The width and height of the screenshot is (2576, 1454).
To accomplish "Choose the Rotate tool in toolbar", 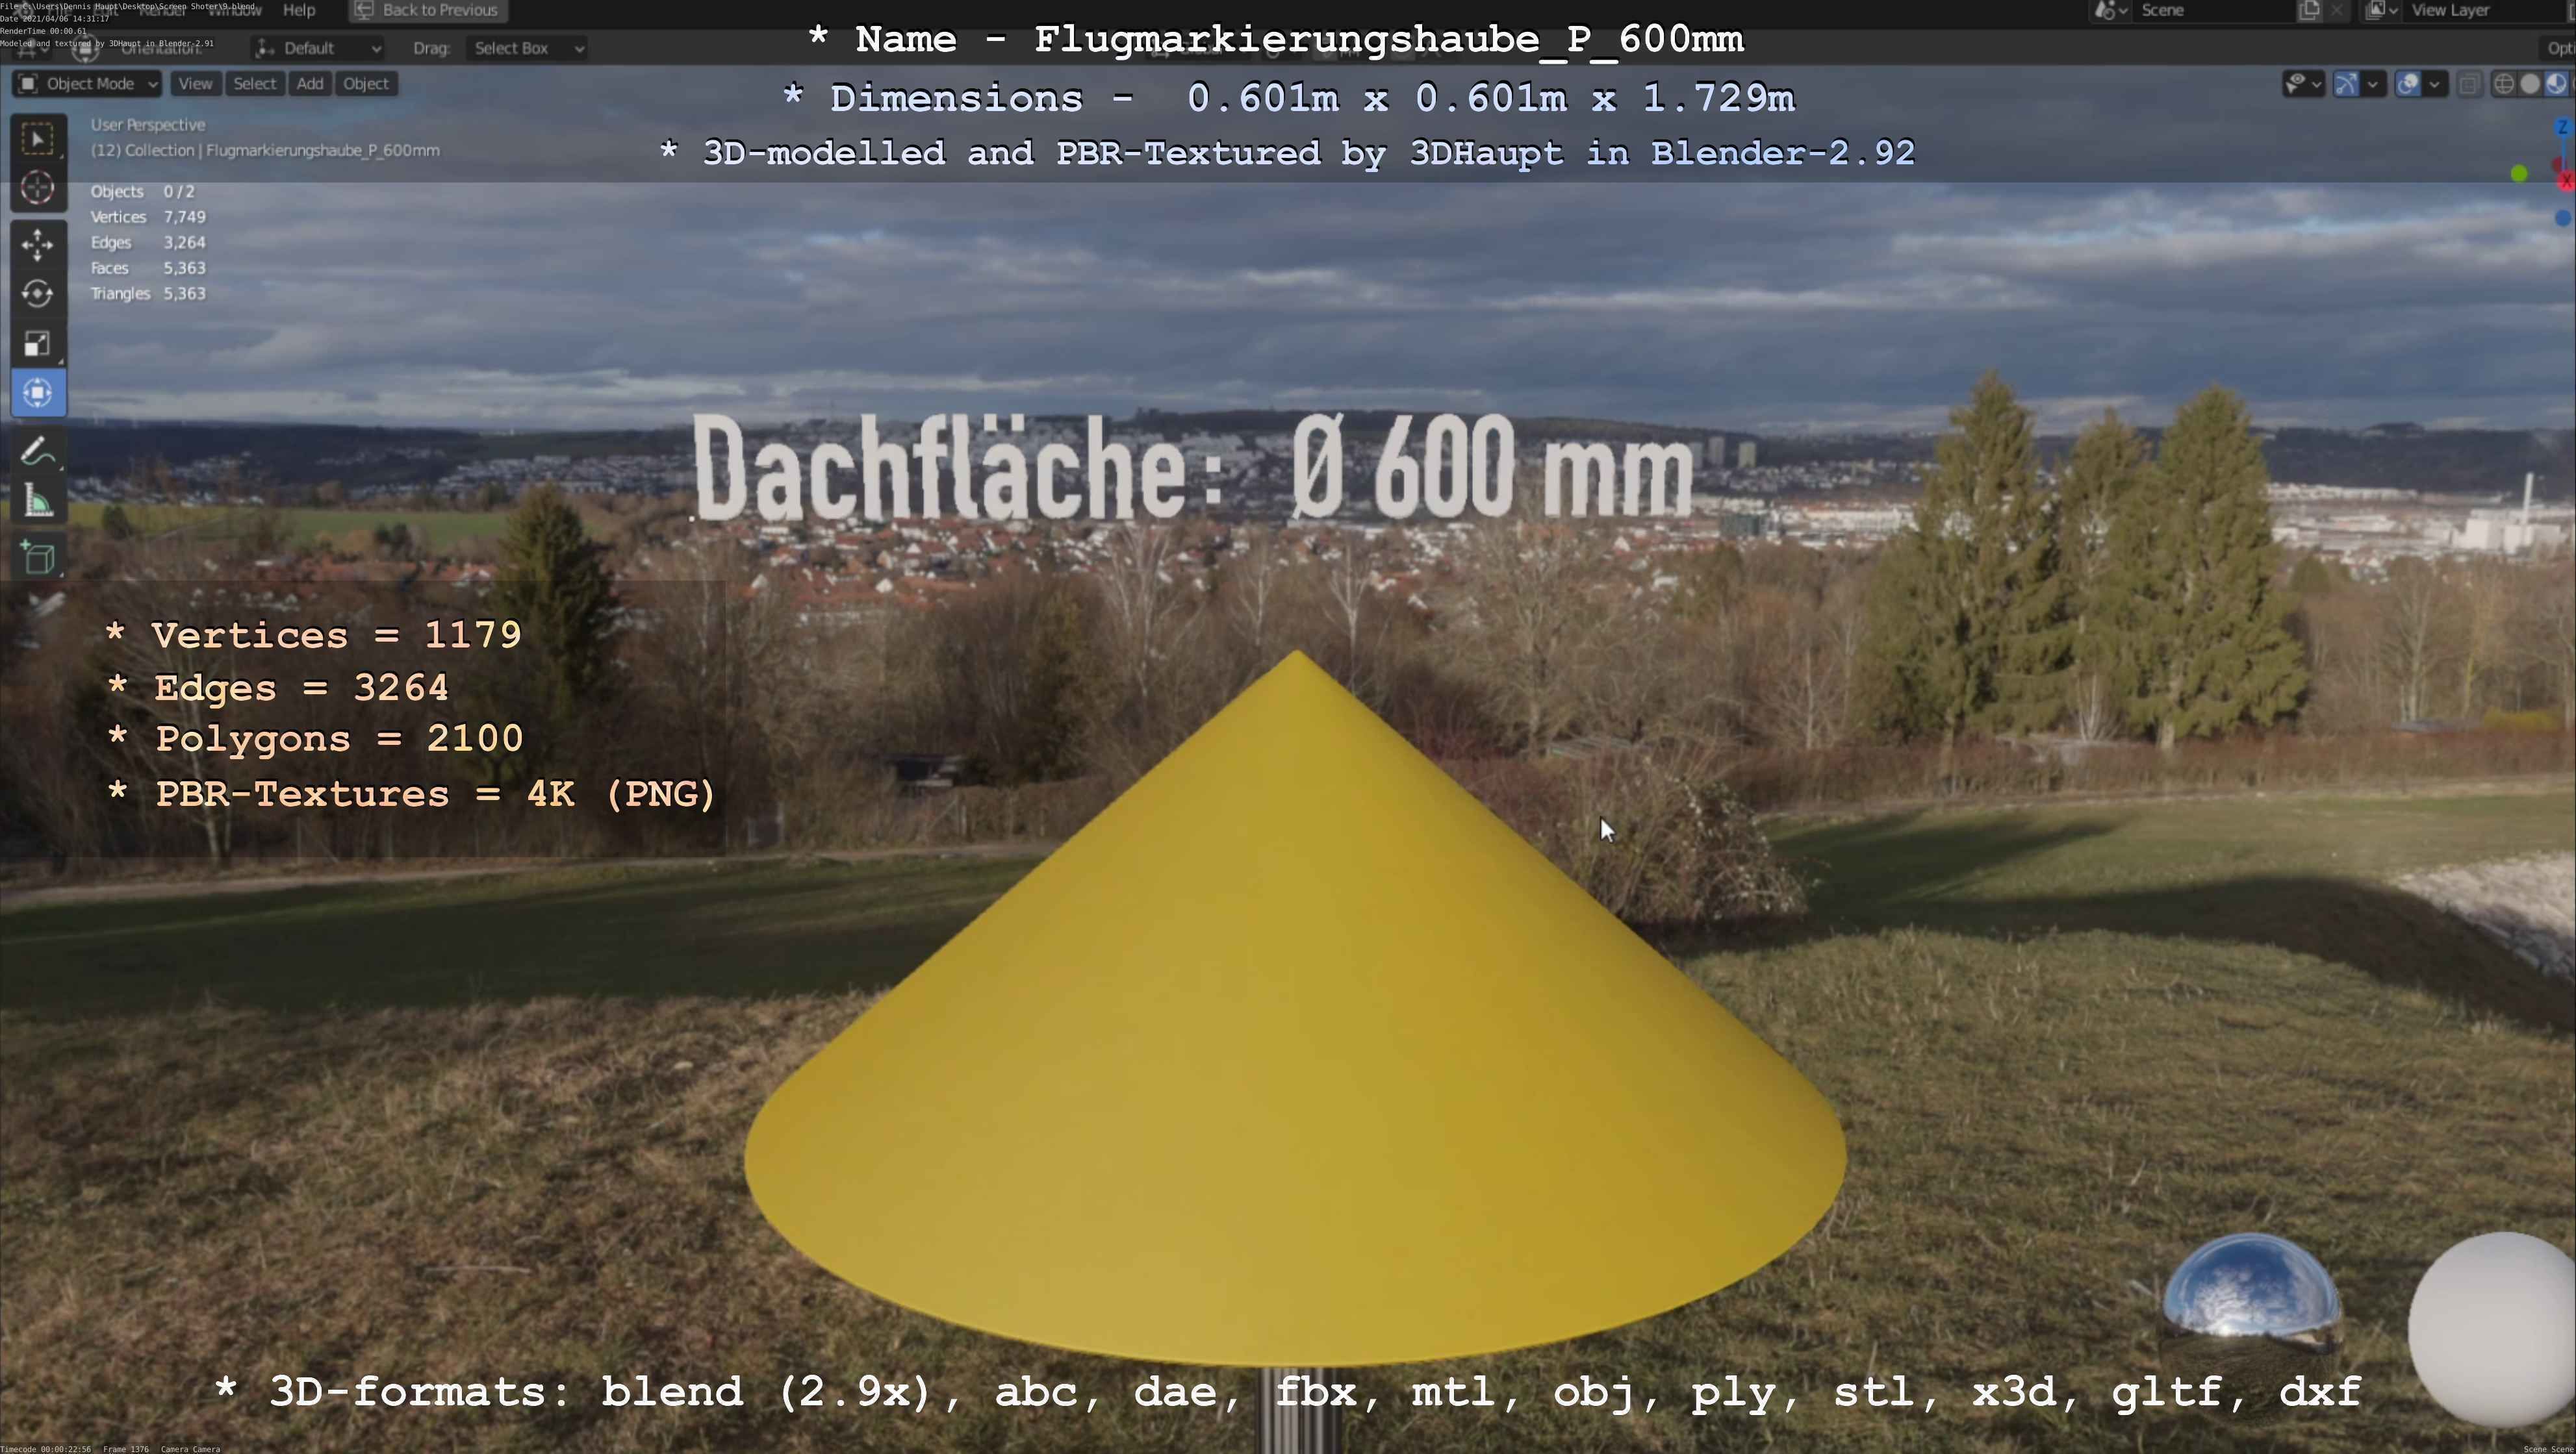I will [x=38, y=294].
